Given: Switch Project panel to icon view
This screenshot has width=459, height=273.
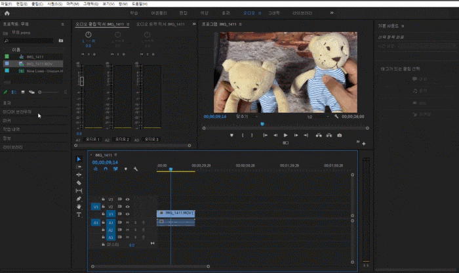Looking at the screenshot, I should pyautogui.click(x=23, y=92).
